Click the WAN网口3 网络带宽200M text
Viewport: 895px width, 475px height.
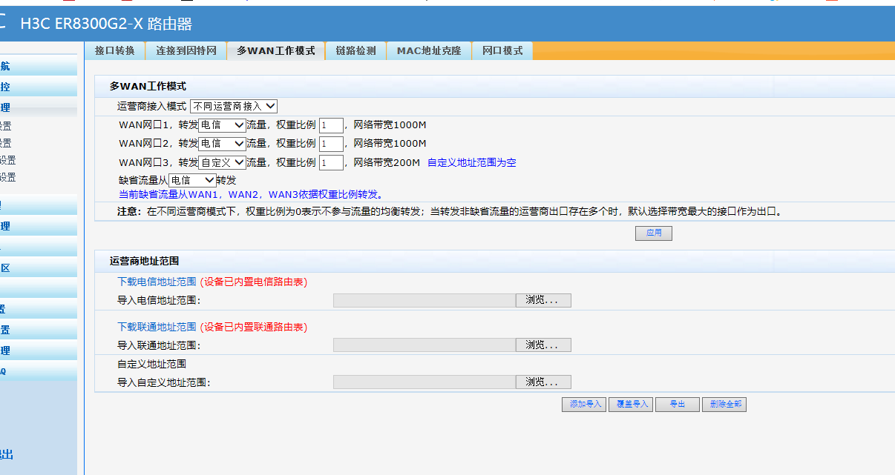(x=387, y=162)
